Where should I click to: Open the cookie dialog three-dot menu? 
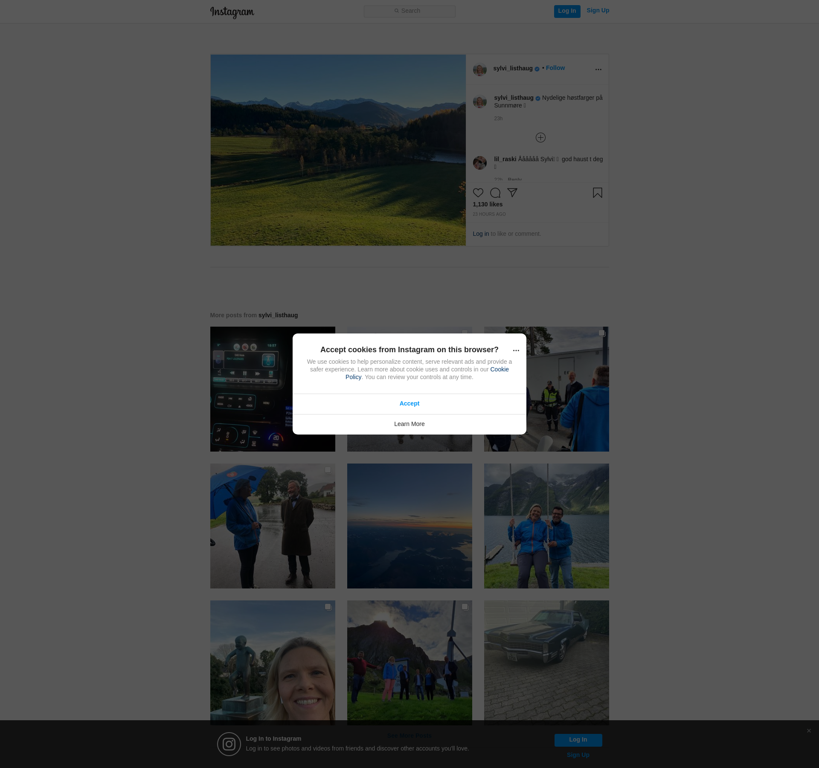point(516,351)
